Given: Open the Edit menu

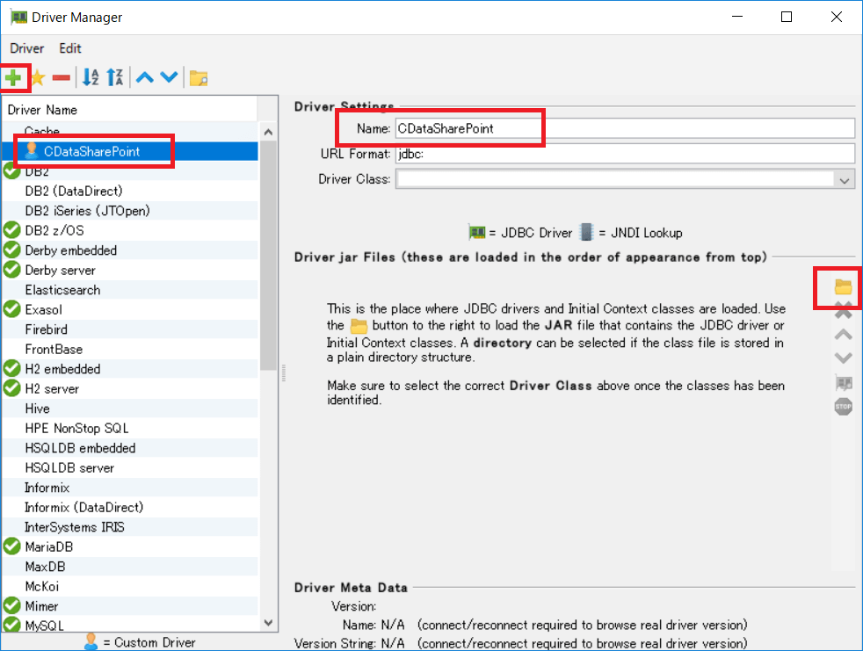Looking at the screenshot, I should 70,48.
